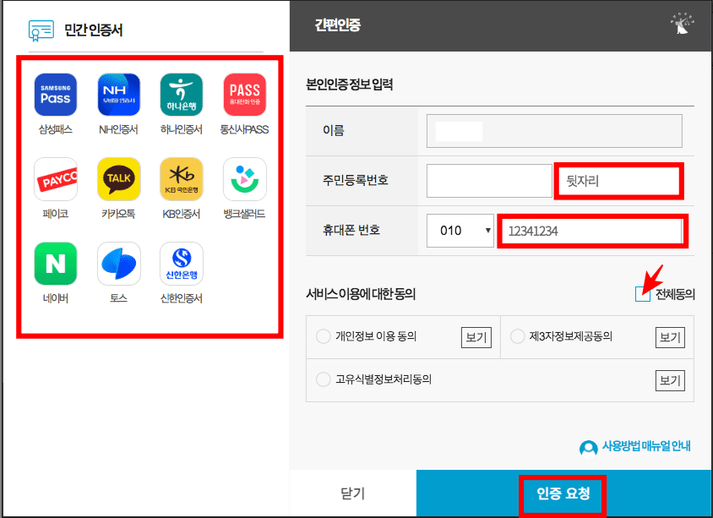
Task: Select the 하나인증서 Hana Bank icon
Action: pos(182,95)
